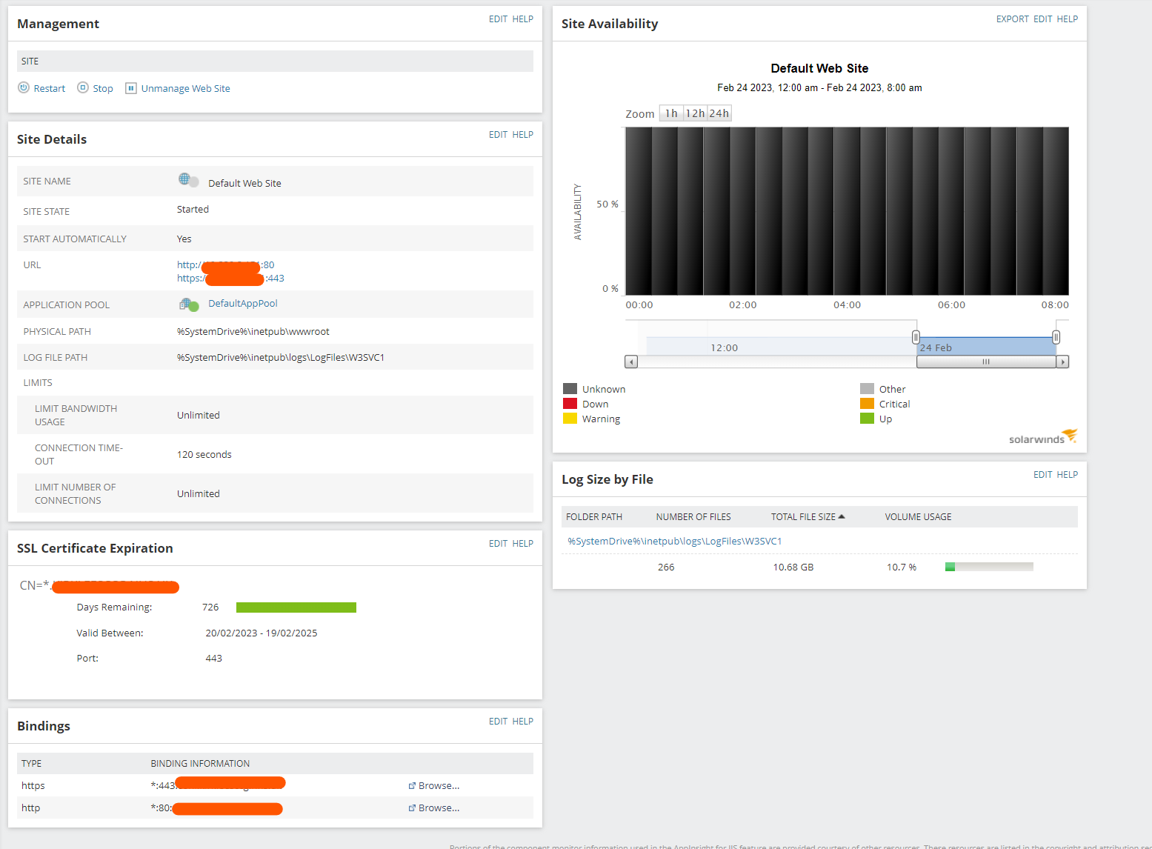This screenshot has width=1152, height=849.
Task: Open the https binding Browse icon
Action: pyautogui.click(x=412, y=786)
